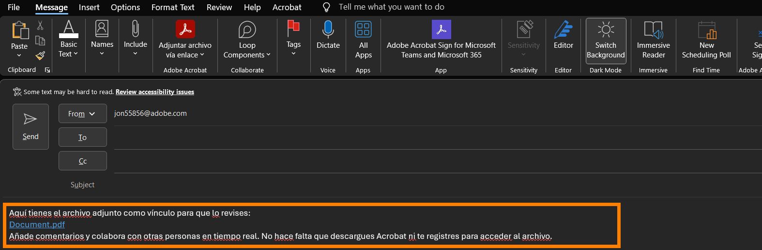Image resolution: width=762 pixels, height=250 pixels.
Task: Click the Copy icon in Clipboard
Action: click(x=40, y=41)
